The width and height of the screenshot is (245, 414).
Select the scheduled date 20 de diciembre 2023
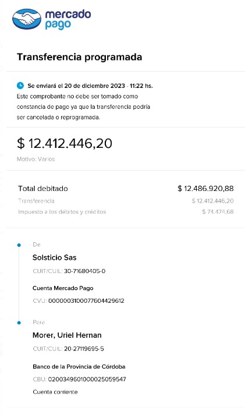tap(94, 86)
